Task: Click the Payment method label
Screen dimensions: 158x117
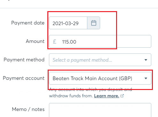Action: click(24, 60)
